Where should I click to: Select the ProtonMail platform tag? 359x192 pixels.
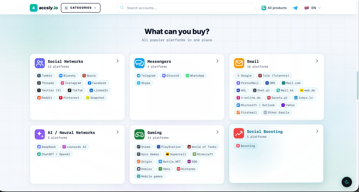coord(248,83)
